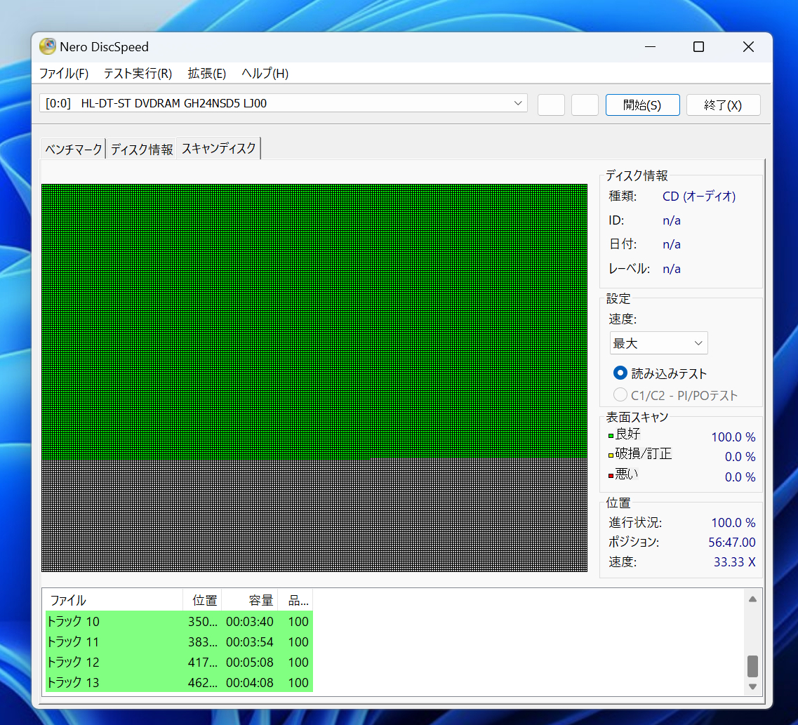
Task: Click the 00:05:08 duration value
Action: 249,662
